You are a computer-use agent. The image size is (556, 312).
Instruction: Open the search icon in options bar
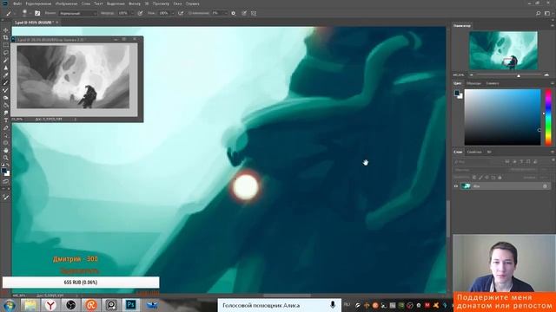click(x=539, y=13)
